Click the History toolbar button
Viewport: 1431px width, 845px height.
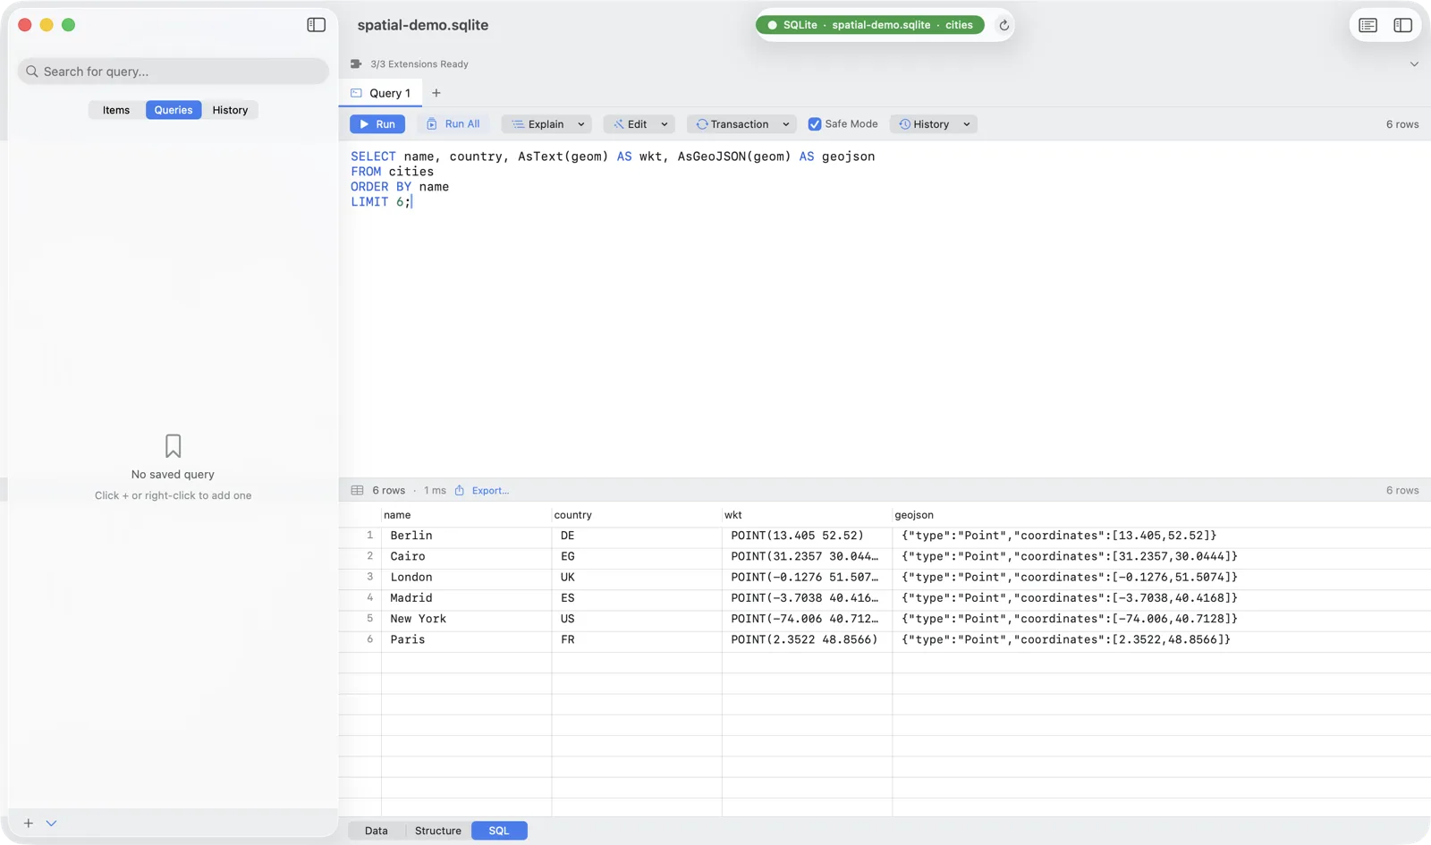point(924,124)
